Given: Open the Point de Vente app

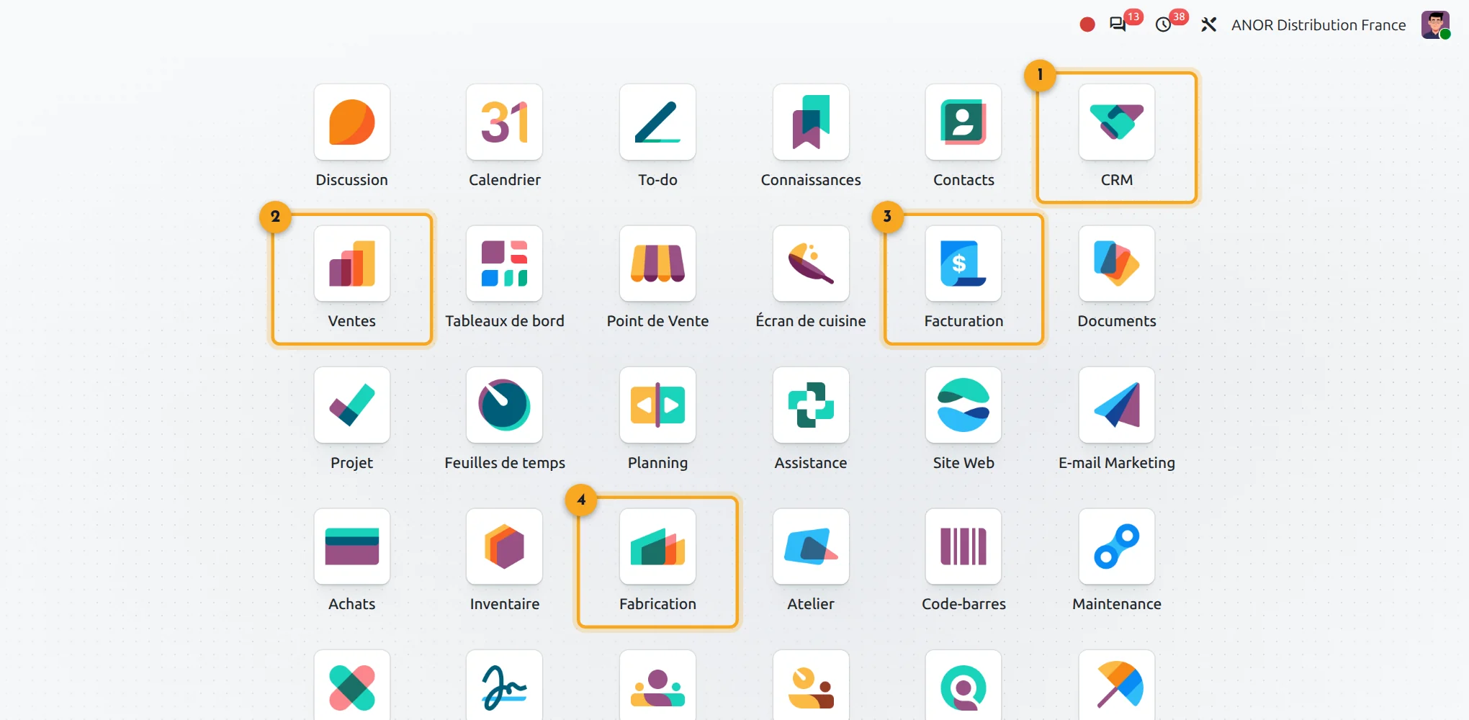Looking at the screenshot, I should [657, 264].
